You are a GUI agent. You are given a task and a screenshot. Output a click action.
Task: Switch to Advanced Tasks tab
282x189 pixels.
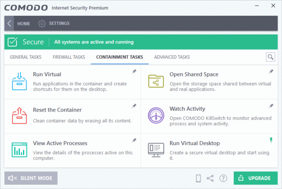click(172, 57)
